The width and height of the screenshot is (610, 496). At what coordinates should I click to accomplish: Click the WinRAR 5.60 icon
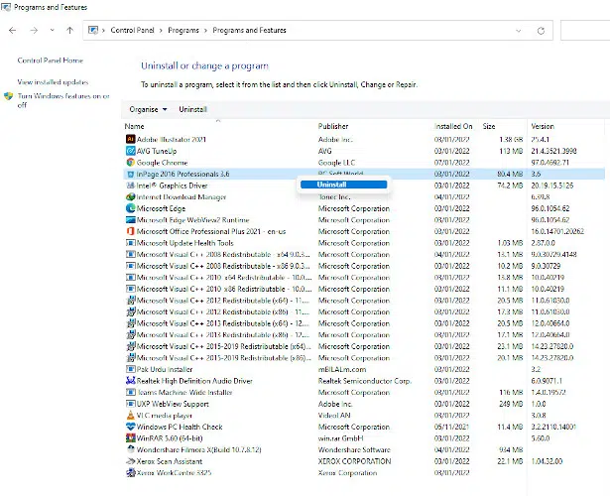[x=131, y=438]
